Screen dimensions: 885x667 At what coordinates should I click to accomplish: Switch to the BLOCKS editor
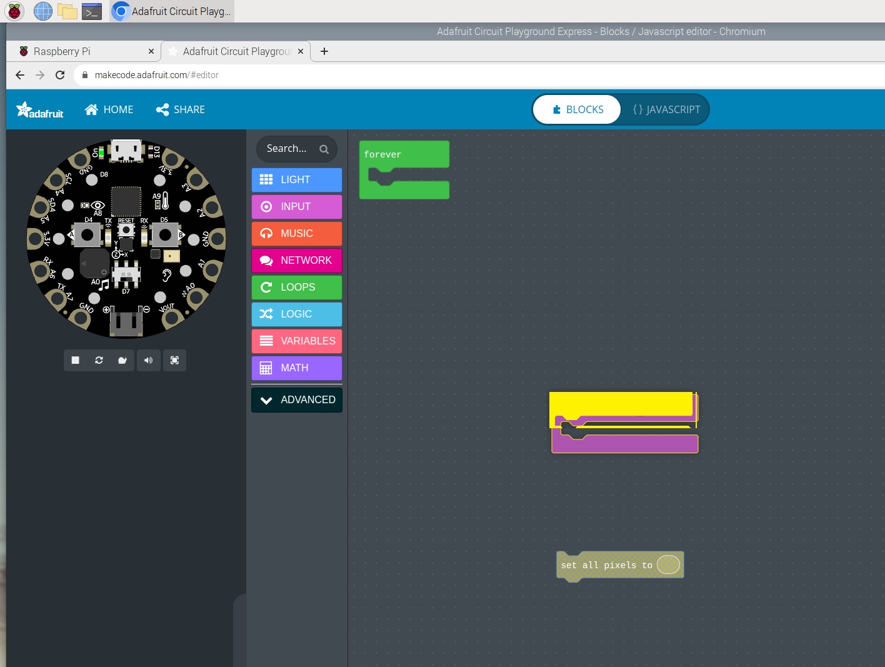click(576, 109)
